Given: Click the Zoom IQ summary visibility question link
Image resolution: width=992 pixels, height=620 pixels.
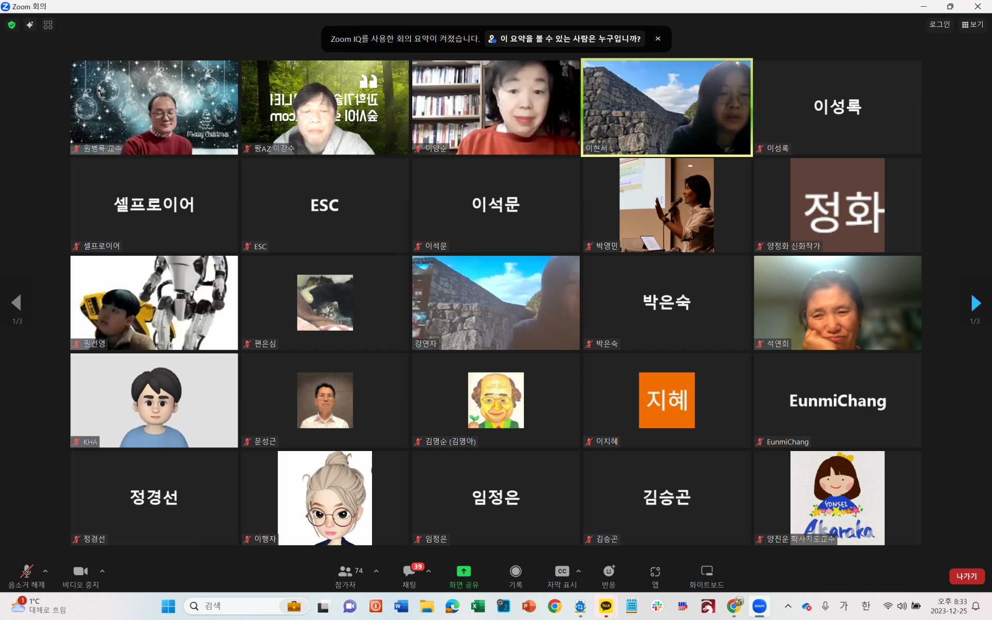Looking at the screenshot, I should point(565,39).
